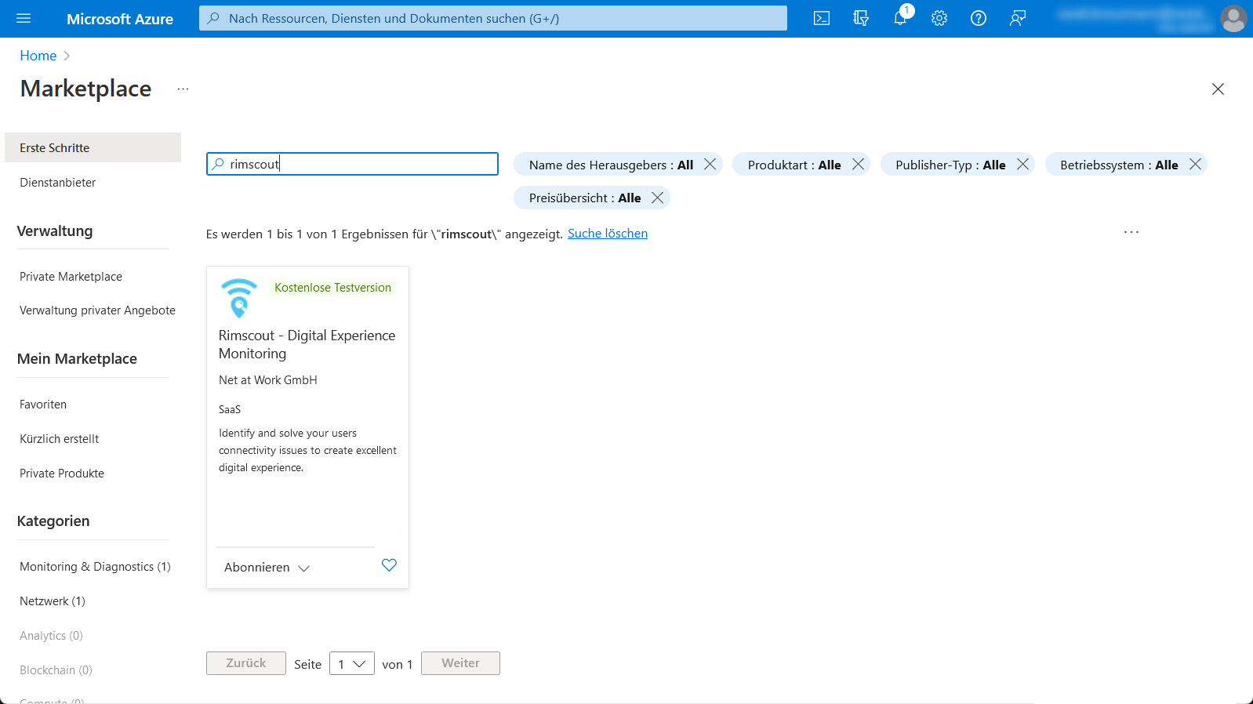Viewport: 1253px width, 704px height.
Task: Open Verwaltung privater Angebote
Action: pos(97,310)
